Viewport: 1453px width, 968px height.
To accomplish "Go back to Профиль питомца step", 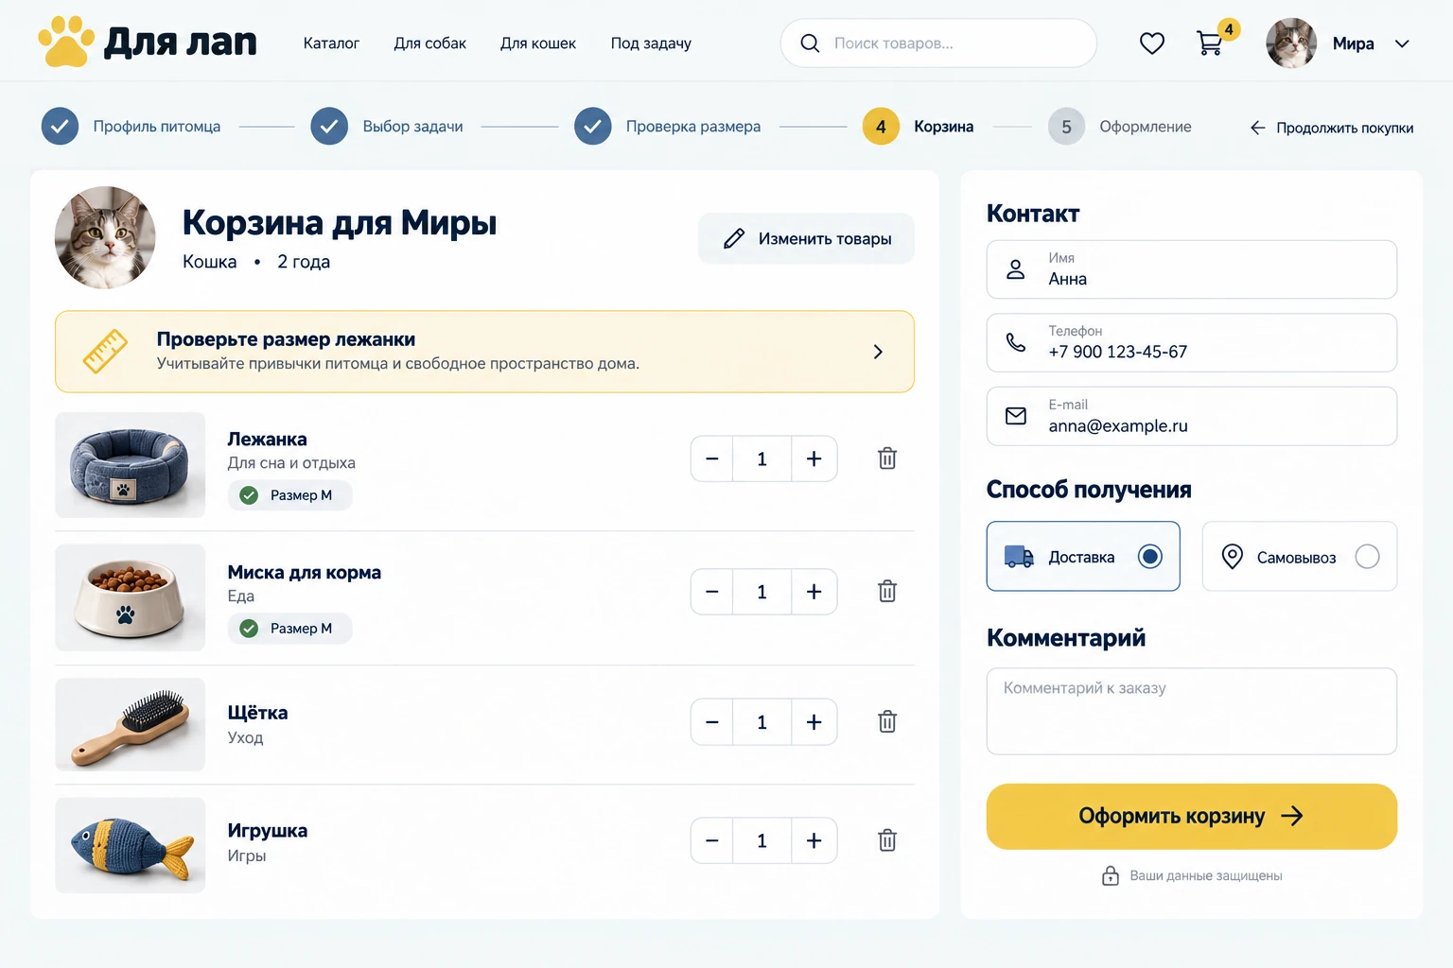I will (131, 127).
